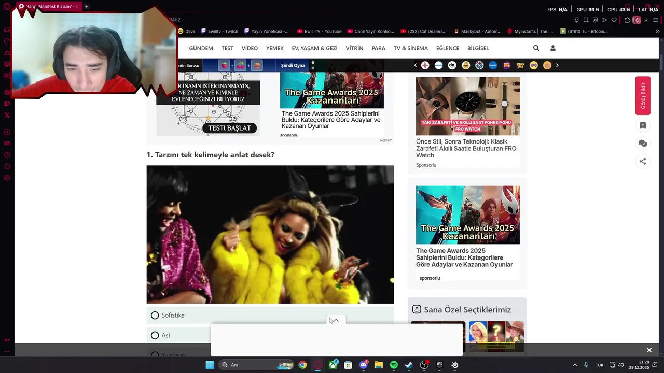
Task: Select the Sofistike answer option
Action: click(x=270, y=315)
